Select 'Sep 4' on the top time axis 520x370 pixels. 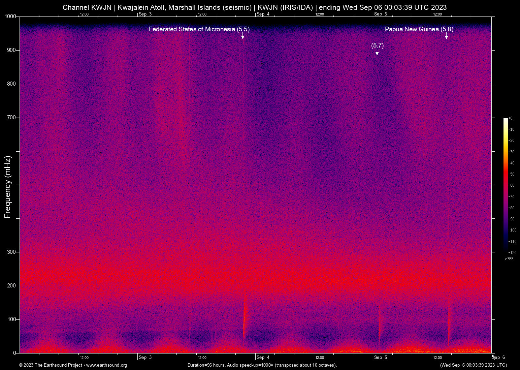click(263, 14)
